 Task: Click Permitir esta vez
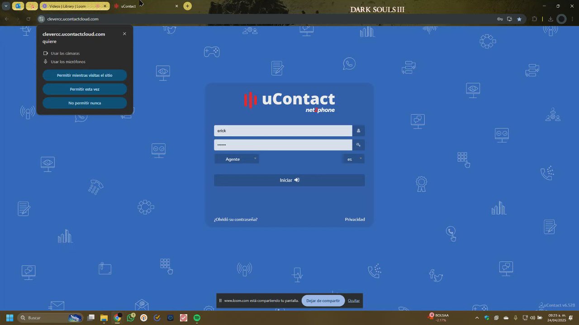click(x=85, y=89)
